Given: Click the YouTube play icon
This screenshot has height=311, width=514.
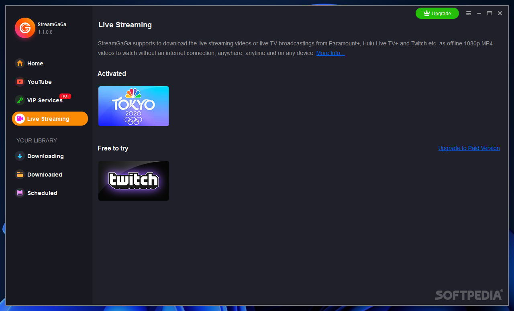Looking at the screenshot, I should pos(20,82).
